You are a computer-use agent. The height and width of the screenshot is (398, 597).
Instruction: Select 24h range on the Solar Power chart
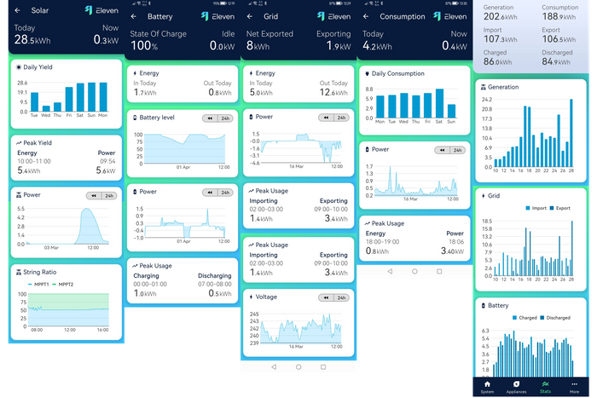click(x=108, y=195)
